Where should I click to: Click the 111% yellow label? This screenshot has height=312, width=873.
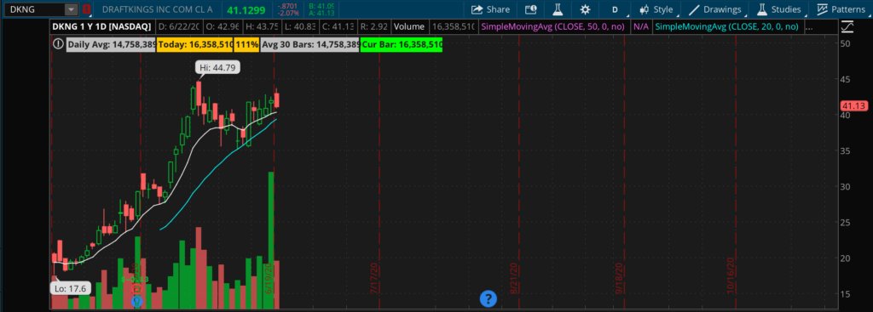pos(246,44)
